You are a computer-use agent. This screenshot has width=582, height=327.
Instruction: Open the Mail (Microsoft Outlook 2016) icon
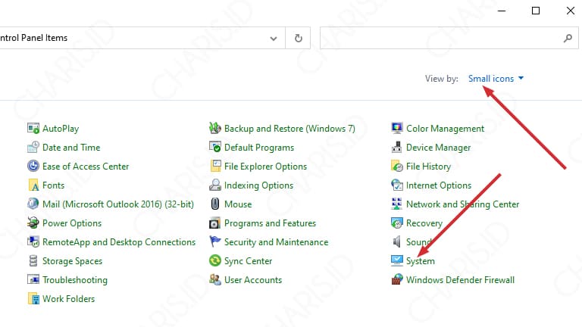(33, 204)
